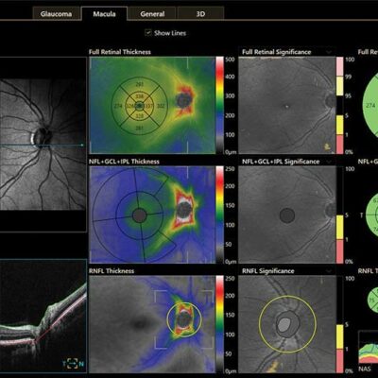
Task: Select the fovea center in the NFL+GCL+IPL map
Action: [x=140, y=215]
